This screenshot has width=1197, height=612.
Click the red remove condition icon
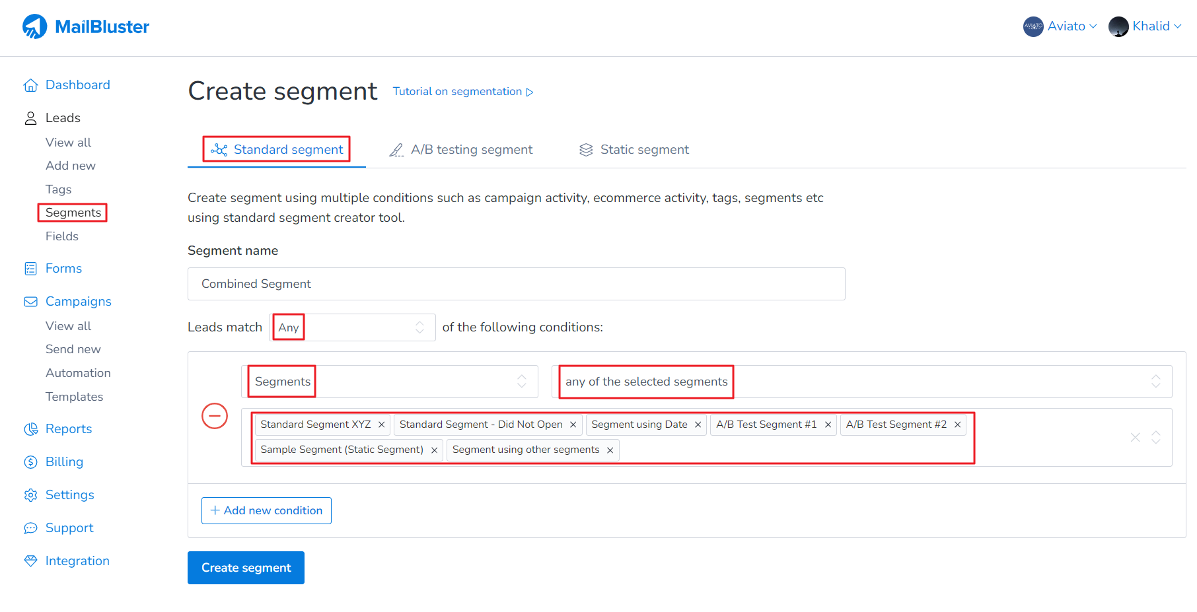point(215,416)
